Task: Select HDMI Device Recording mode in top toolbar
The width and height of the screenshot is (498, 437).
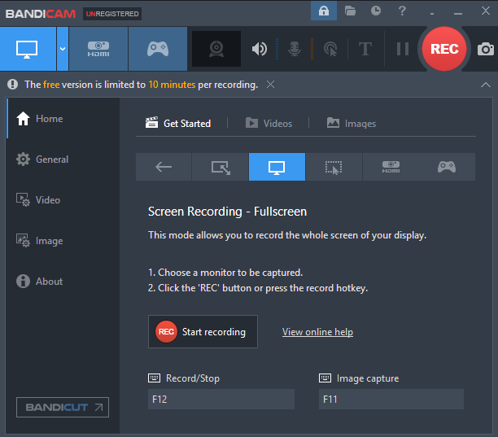Action: click(98, 49)
